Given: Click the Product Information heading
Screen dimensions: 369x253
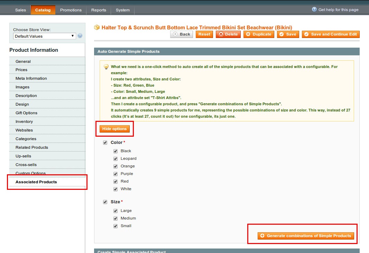Looking at the screenshot, I should pyautogui.click(x=34, y=50).
